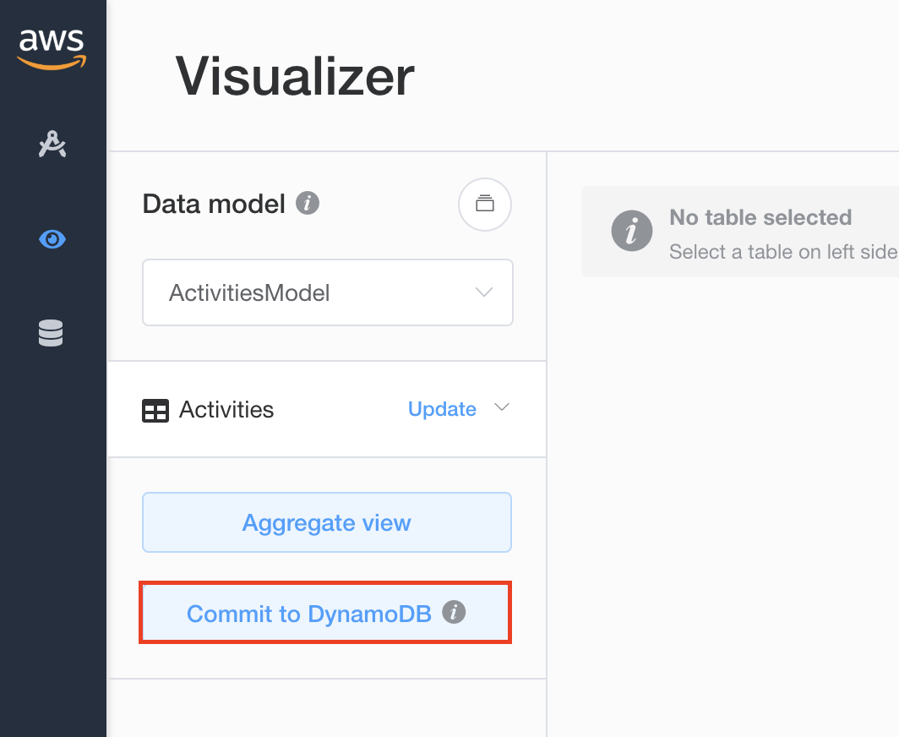Viewport: 899px width, 737px height.
Task: Click the AWS logo
Action: (x=52, y=49)
